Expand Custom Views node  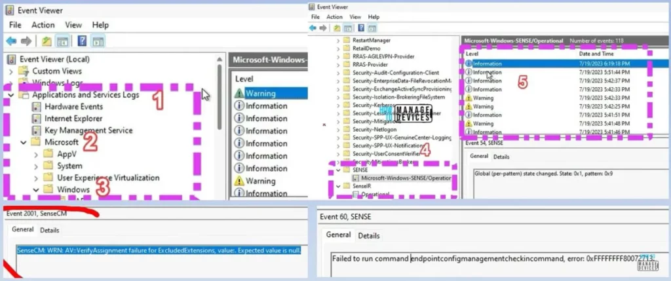(11, 71)
